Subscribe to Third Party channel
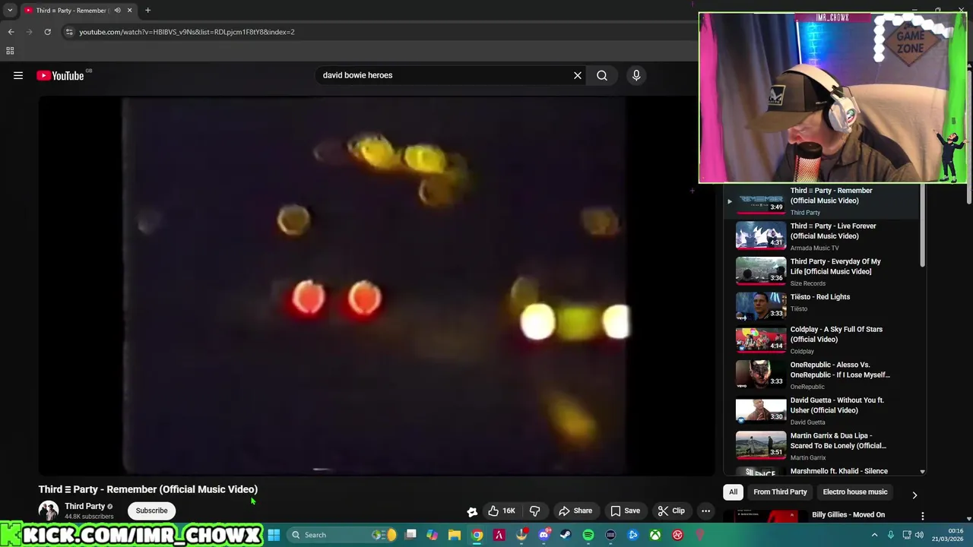 151,511
